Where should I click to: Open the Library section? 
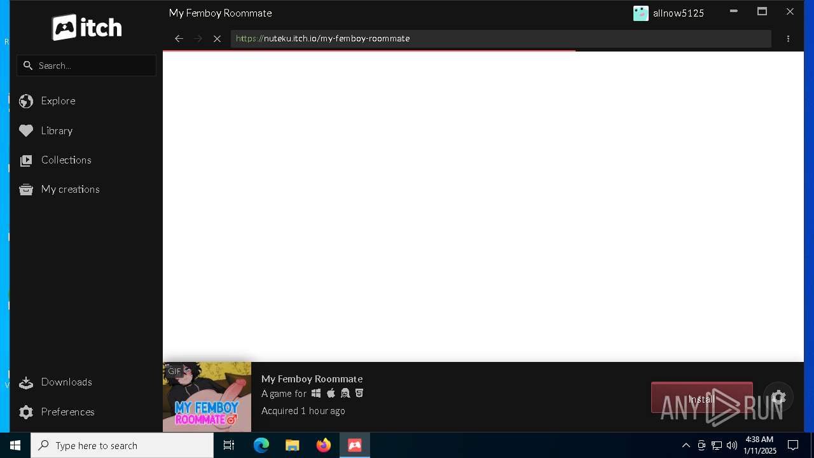(x=57, y=130)
